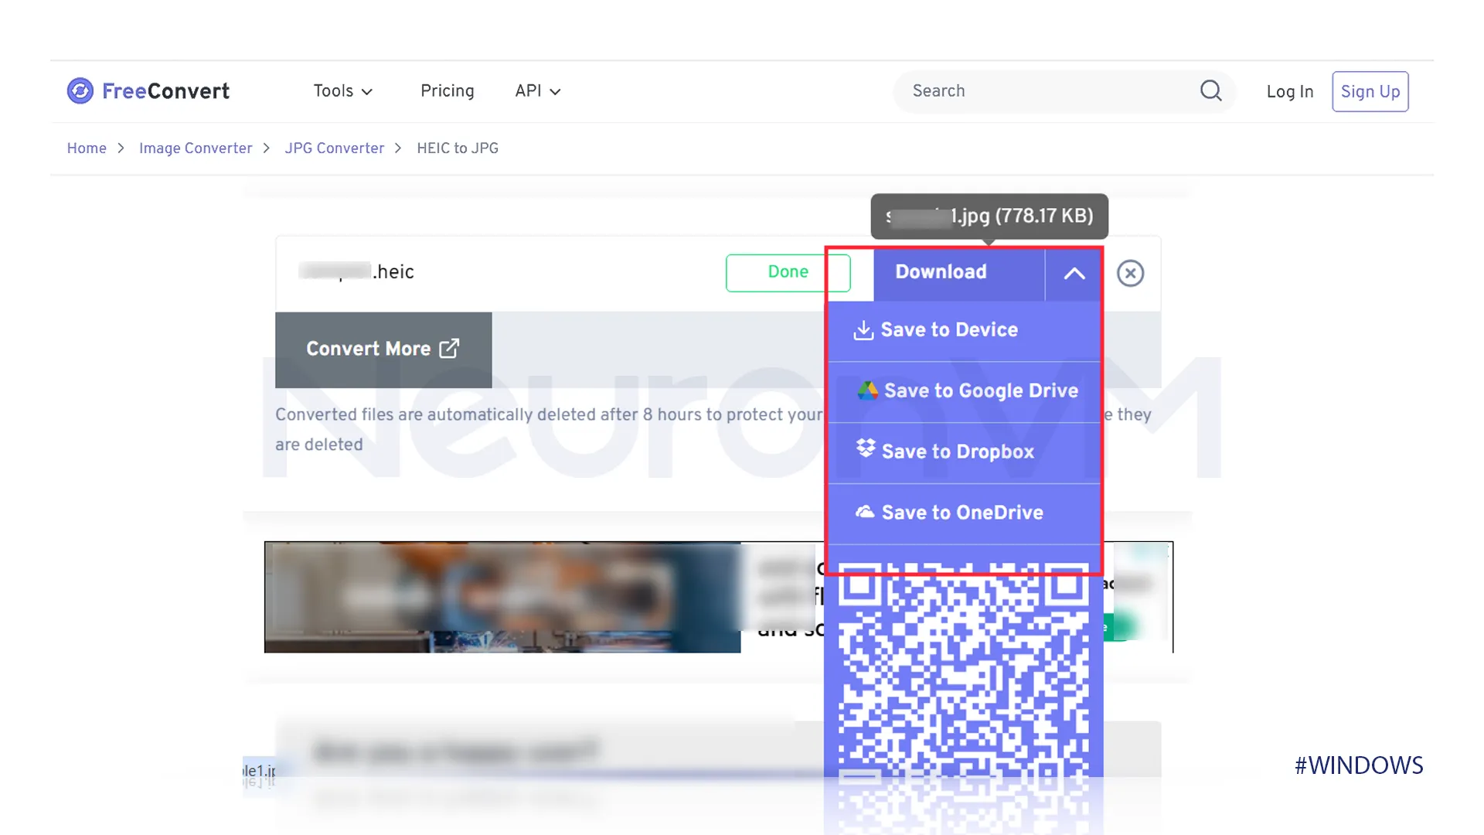Image resolution: width=1484 pixels, height=835 pixels.
Task: Click the Convert More button
Action: click(x=383, y=349)
